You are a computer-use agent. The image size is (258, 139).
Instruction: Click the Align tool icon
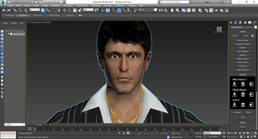coord(166,10)
